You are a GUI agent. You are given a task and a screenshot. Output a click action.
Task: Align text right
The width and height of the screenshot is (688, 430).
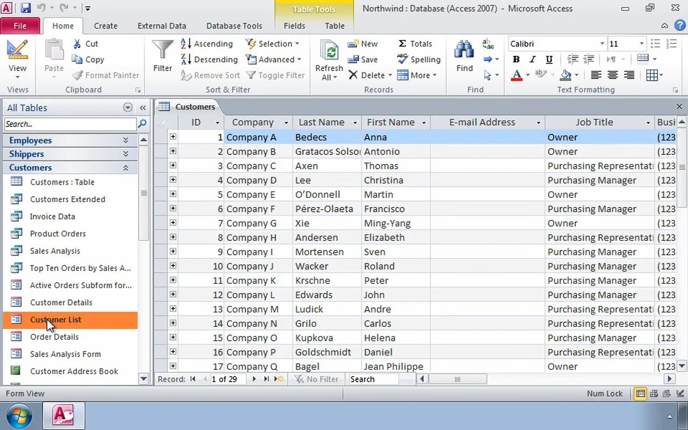tap(629, 75)
